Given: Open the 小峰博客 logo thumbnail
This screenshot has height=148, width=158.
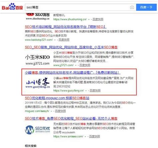Looking at the screenshot, I should click(38, 83).
